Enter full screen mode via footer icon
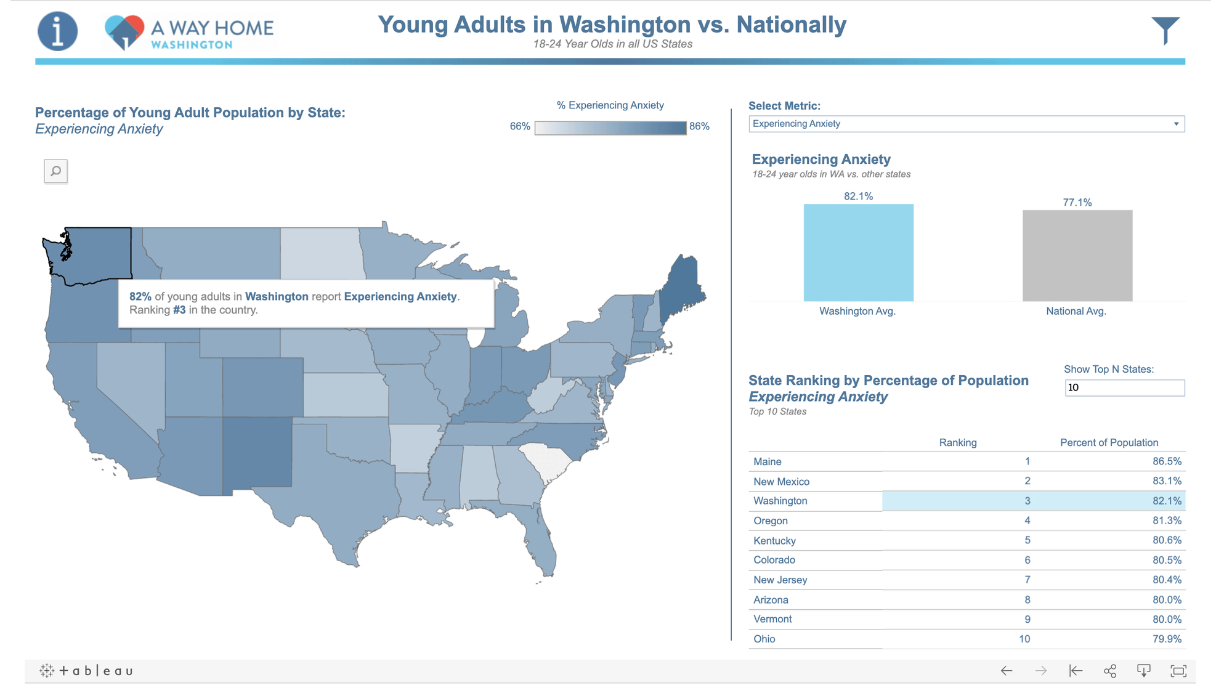Screen dimensions: 1232x693 (1178, 671)
